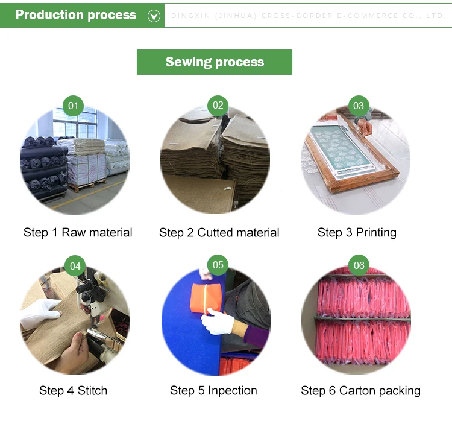The height and width of the screenshot is (421, 452).
Task: Click the Step 1 Raw material caption
Action: [78, 233]
